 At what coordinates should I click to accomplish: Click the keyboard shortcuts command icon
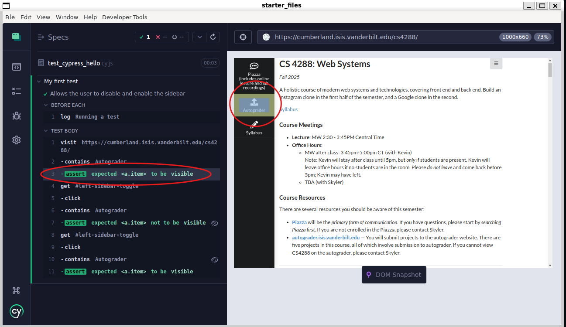16,290
